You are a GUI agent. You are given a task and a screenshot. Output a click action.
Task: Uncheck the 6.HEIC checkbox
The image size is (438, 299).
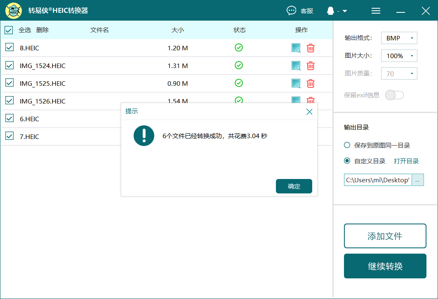tap(9, 118)
